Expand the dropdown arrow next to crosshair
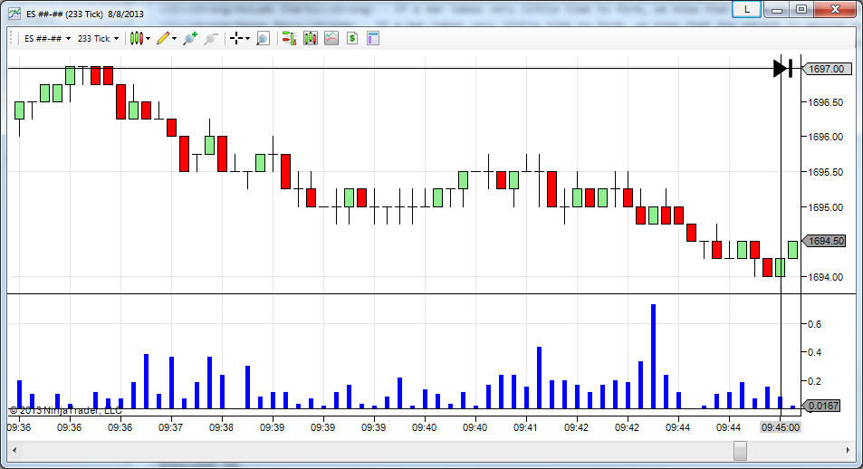 247,39
